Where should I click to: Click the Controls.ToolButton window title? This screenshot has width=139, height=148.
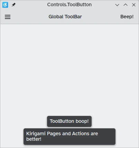(x=69, y=5)
